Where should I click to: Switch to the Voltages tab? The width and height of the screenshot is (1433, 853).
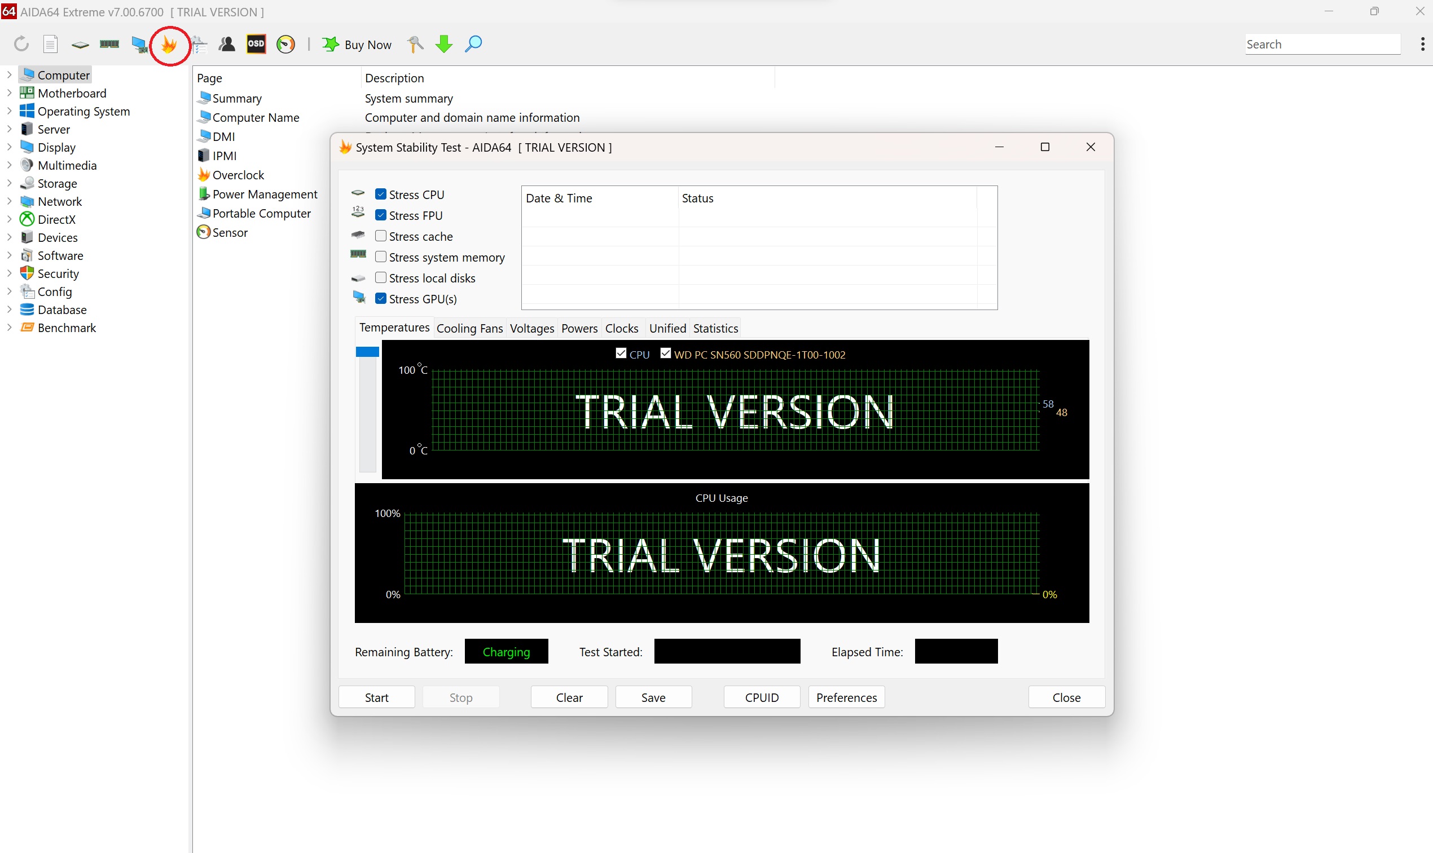[x=530, y=327]
